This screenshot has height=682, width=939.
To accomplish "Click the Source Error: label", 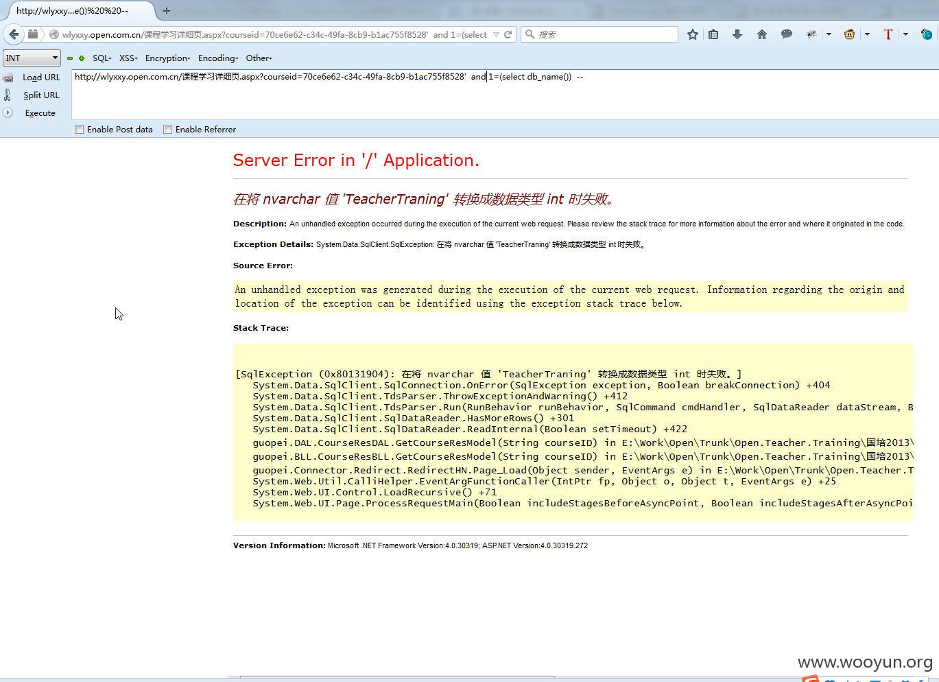I will (x=263, y=266).
